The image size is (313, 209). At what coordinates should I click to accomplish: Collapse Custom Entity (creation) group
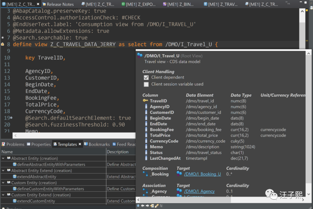pyautogui.click(x=3, y=183)
